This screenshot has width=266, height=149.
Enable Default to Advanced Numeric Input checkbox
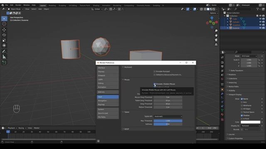(x=155, y=74)
